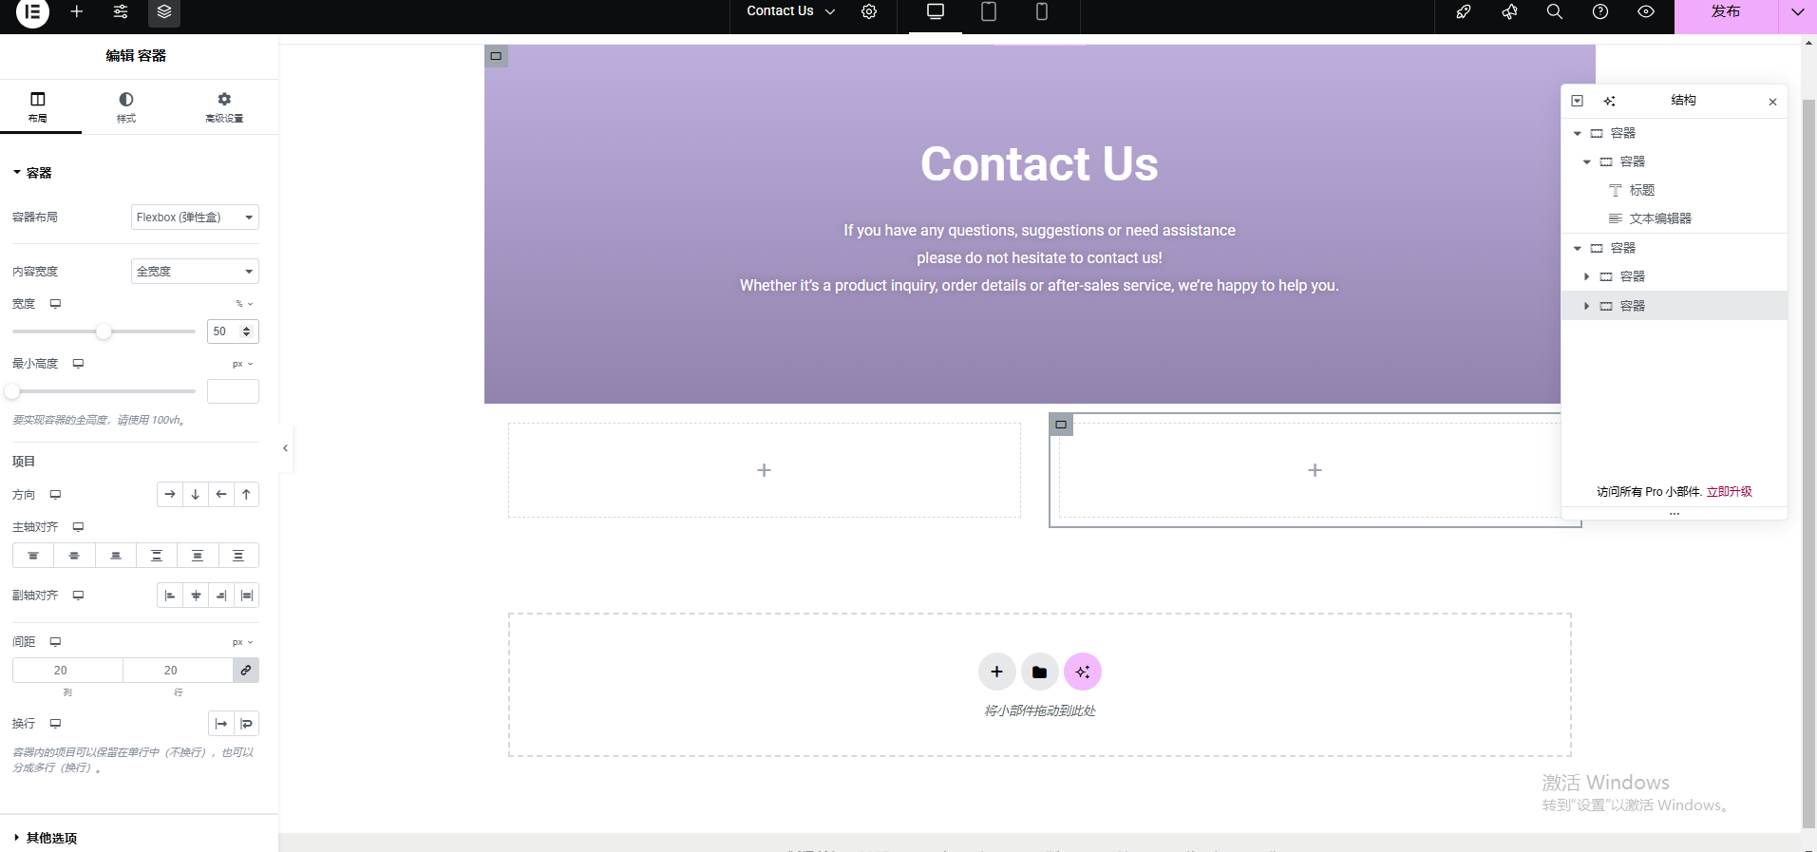Open page settings gear icon
The image size is (1817, 852).
click(x=869, y=12)
